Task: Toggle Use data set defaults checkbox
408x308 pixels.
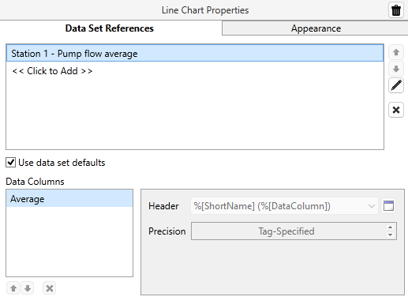Action: click(10, 163)
